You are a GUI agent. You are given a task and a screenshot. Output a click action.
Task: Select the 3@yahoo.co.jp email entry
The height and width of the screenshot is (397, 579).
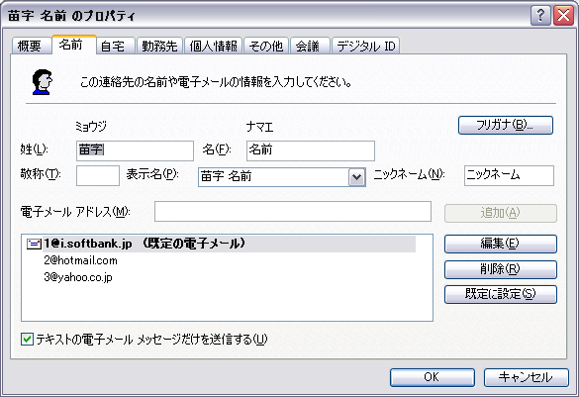coord(78,277)
